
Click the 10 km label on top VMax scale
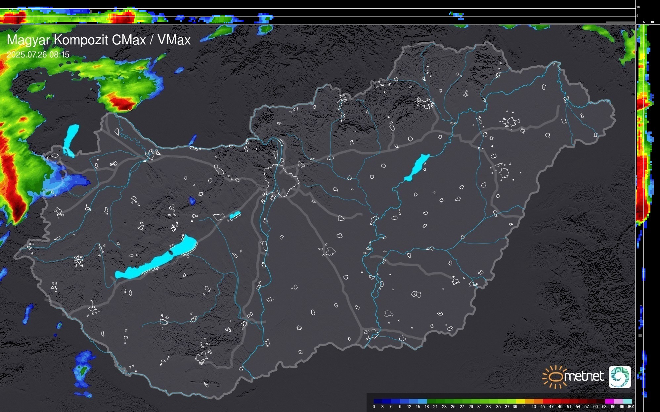point(638,7)
